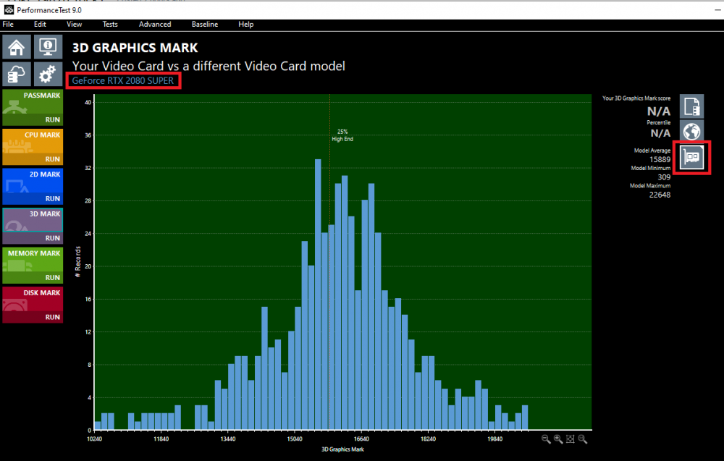The height and width of the screenshot is (461, 724).
Task: Go to the Home screen icon
Action: [x=17, y=47]
